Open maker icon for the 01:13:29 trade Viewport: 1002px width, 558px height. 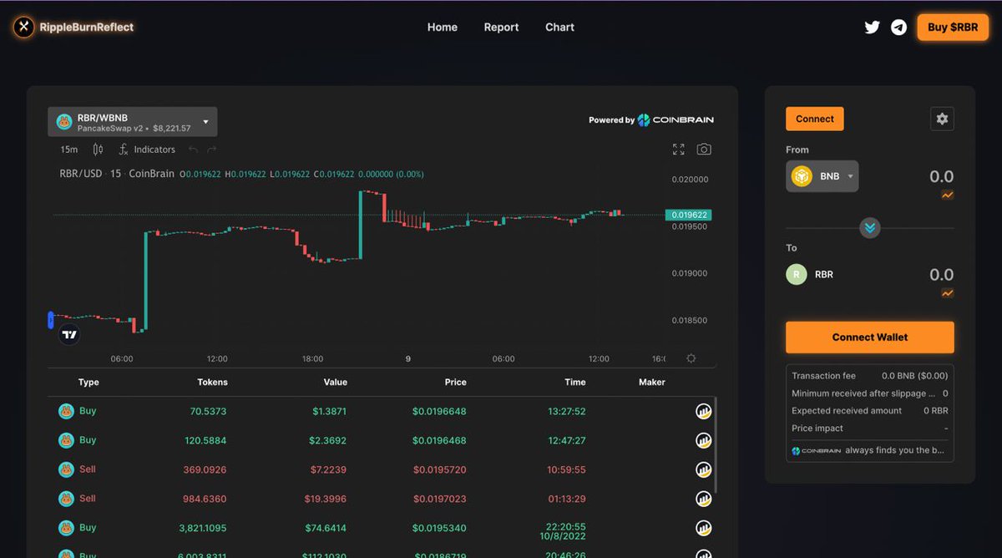pos(704,499)
